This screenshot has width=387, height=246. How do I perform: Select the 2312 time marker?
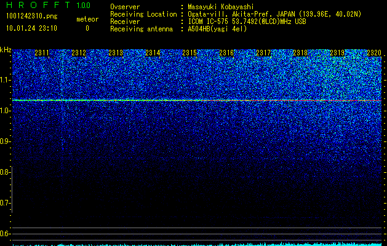(79, 53)
